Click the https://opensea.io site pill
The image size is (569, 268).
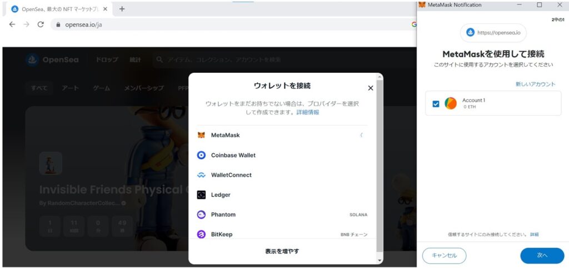(x=493, y=33)
